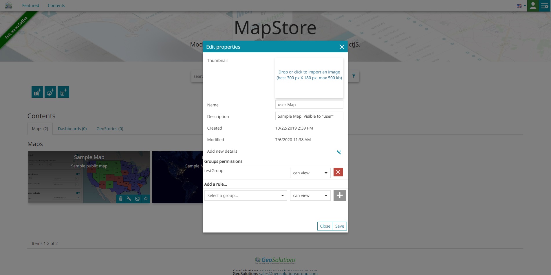Click the search filter funnel icon
Viewport: 551px width, 275px height.
coord(354,76)
